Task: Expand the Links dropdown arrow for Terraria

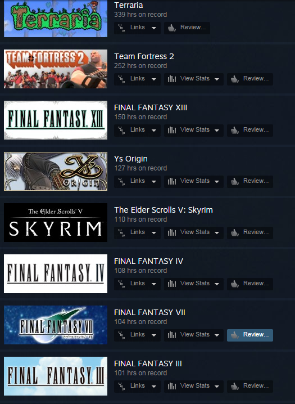Action: 154,28
